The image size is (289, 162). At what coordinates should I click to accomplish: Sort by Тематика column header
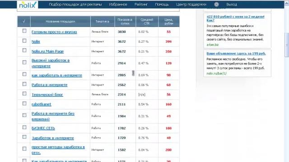103,22
